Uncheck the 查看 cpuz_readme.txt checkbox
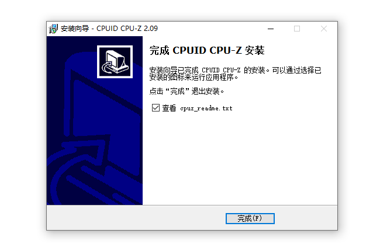380x251 pixels. click(x=156, y=108)
